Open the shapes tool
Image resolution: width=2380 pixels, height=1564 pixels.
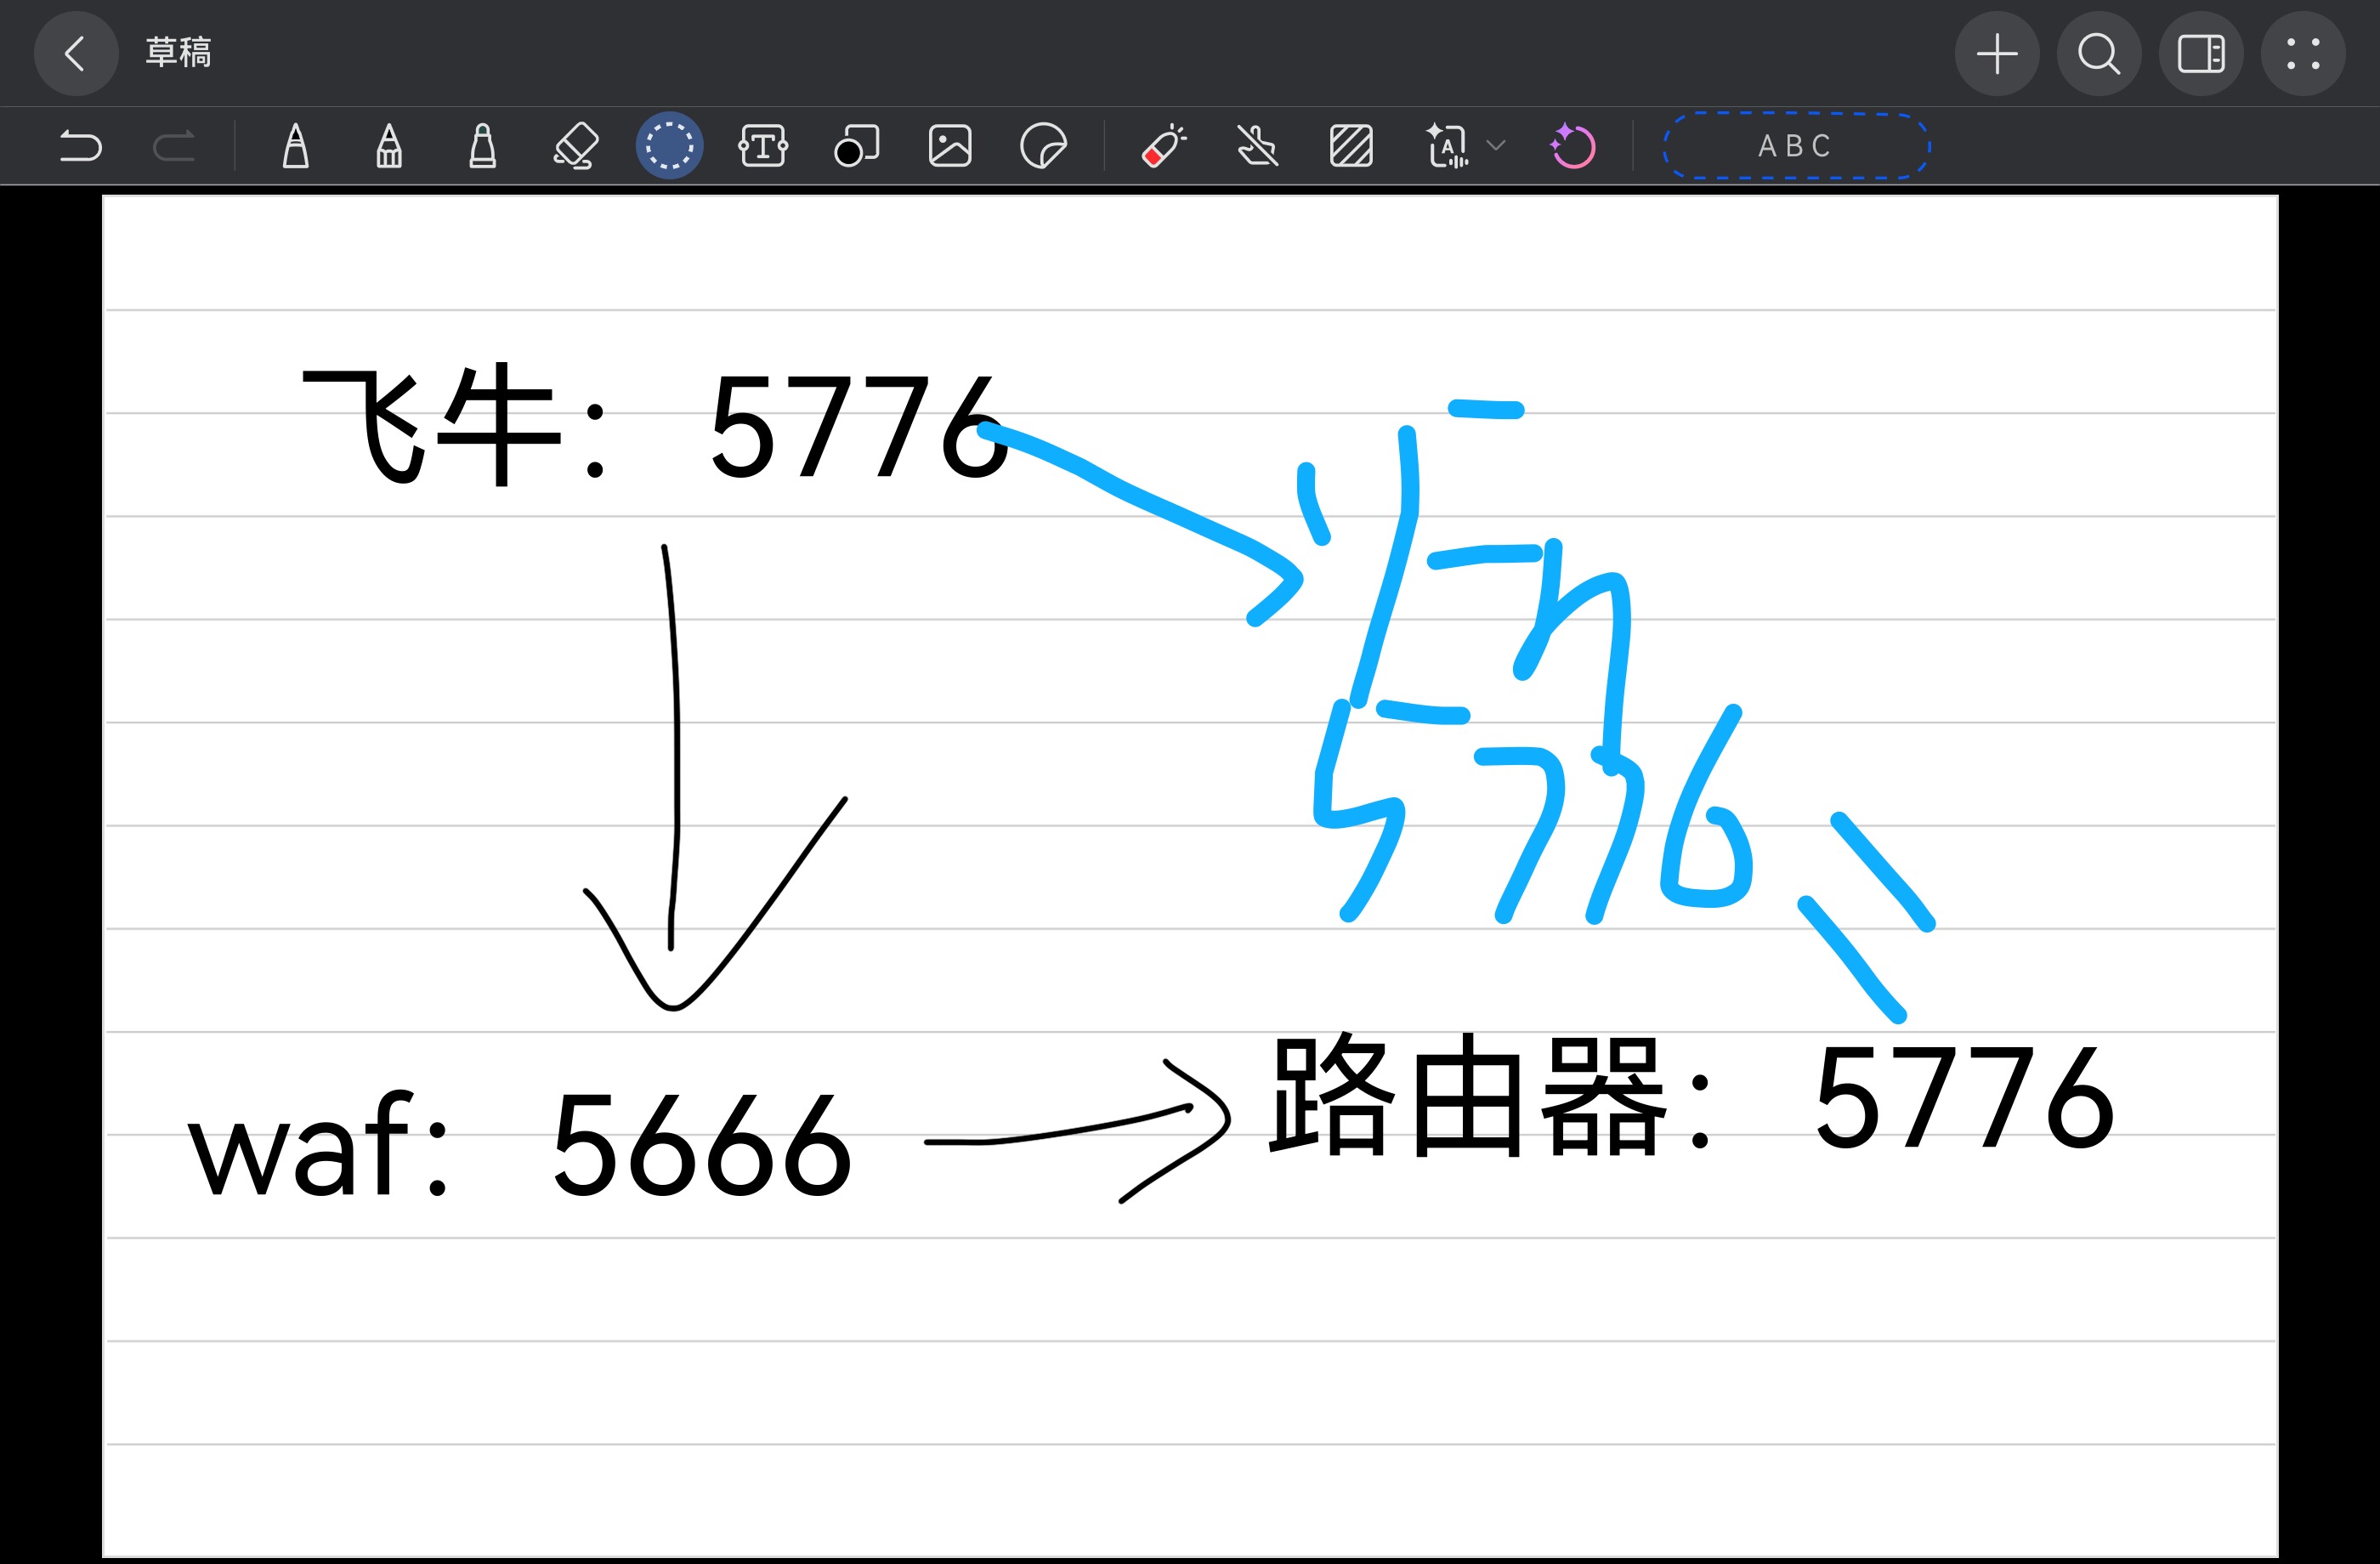[x=856, y=145]
